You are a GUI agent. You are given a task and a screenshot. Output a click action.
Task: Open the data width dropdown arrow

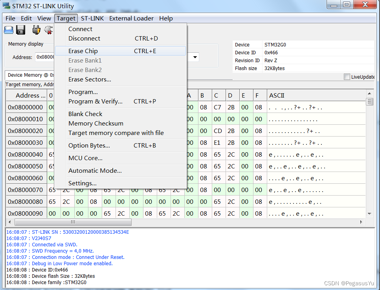pos(195,57)
